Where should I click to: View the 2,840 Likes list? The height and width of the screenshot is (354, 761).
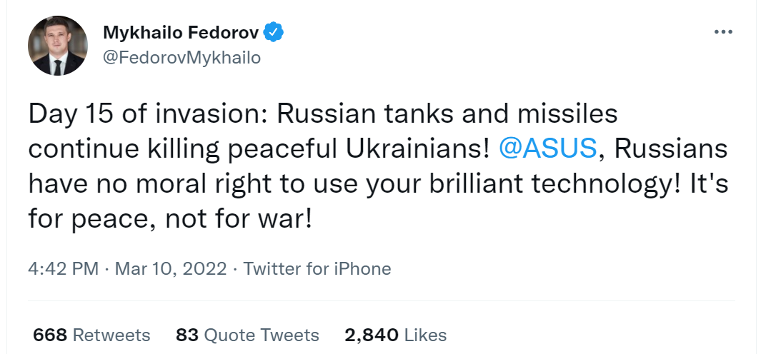[395, 335]
